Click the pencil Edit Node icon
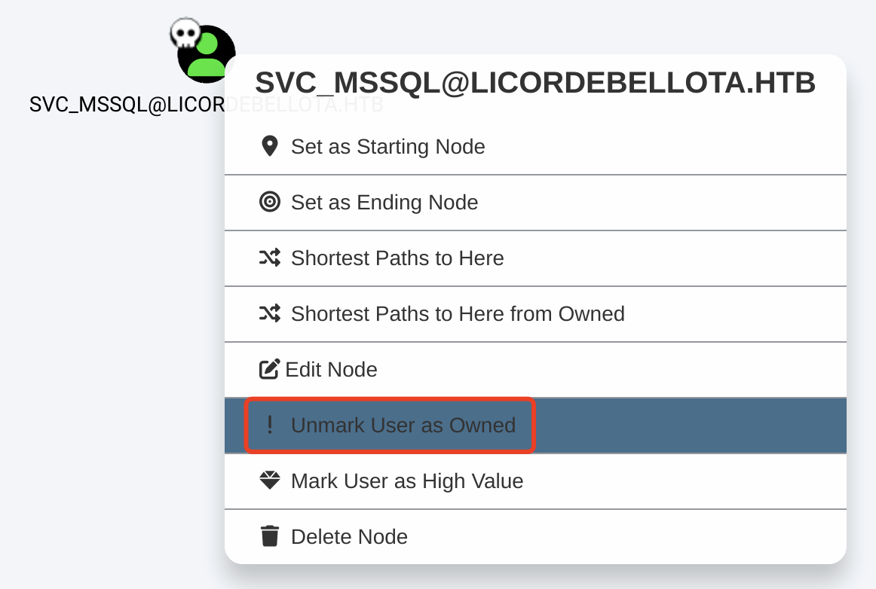 269,369
